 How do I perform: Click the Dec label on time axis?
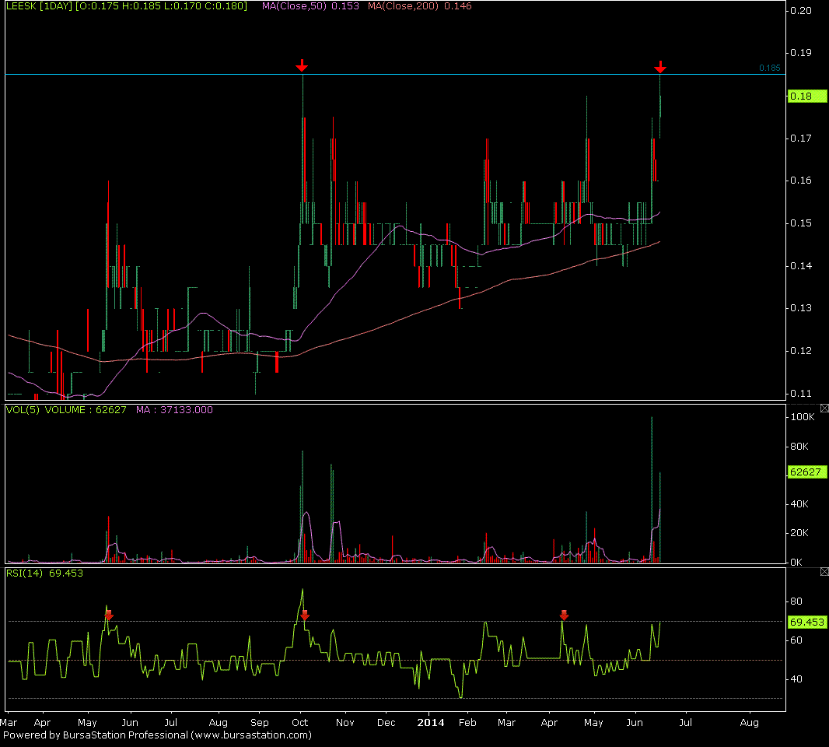click(387, 723)
